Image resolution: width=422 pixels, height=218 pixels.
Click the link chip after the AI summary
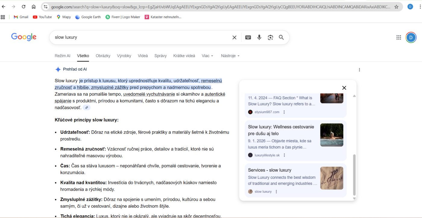[87, 108]
